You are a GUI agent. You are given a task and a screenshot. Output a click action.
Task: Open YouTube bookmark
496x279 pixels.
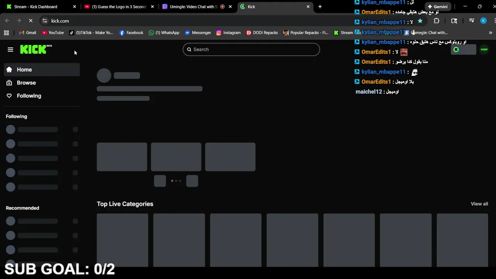tap(53, 33)
